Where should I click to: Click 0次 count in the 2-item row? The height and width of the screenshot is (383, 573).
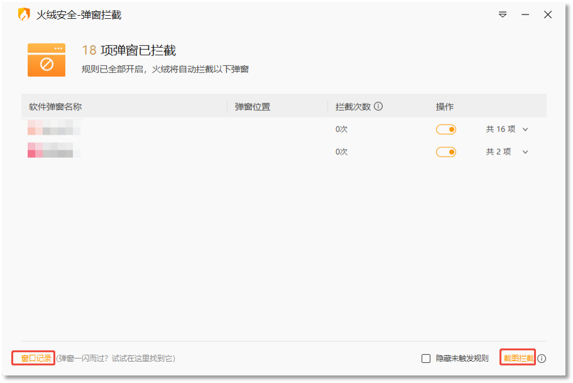(x=341, y=152)
